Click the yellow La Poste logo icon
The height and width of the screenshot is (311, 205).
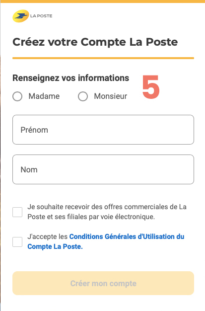coord(21,16)
